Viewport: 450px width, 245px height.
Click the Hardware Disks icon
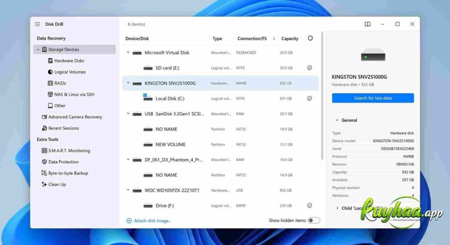tap(50, 60)
